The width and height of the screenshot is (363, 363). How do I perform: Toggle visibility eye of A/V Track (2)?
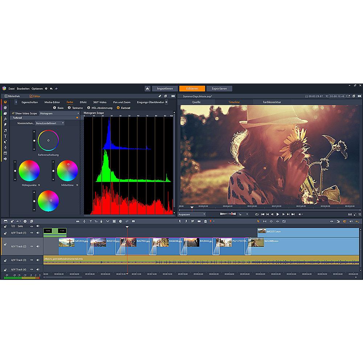pos(32,246)
